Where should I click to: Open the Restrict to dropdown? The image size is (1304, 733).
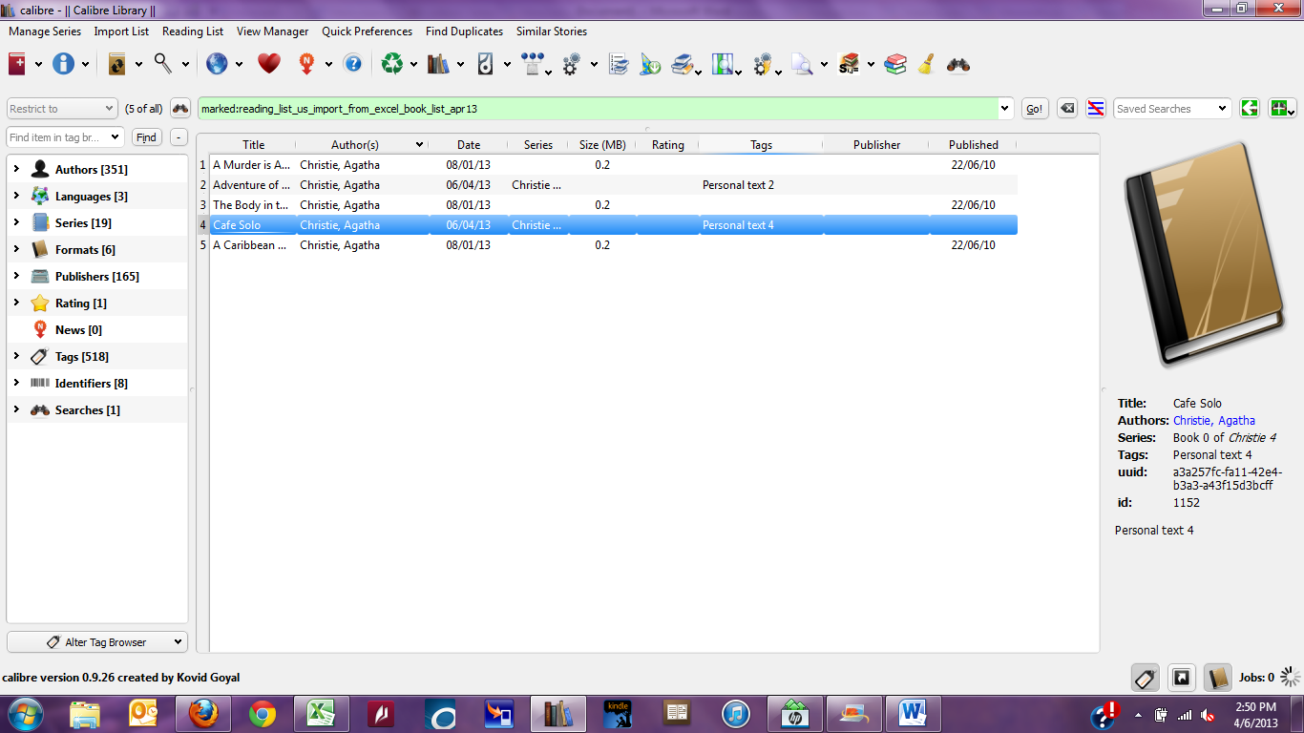coord(62,109)
